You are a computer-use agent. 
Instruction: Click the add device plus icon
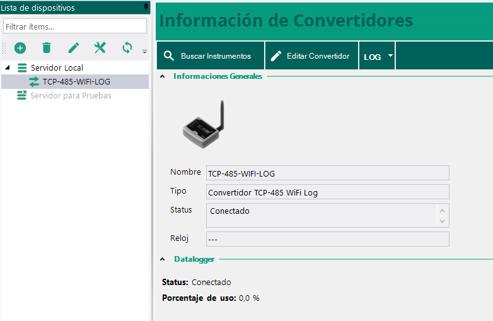pyautogui.click(x=20, y=48)
